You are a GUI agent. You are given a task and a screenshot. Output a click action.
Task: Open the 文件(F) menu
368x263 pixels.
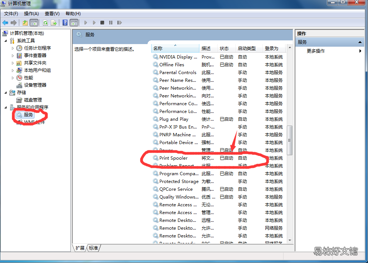(x=11, y=14)
